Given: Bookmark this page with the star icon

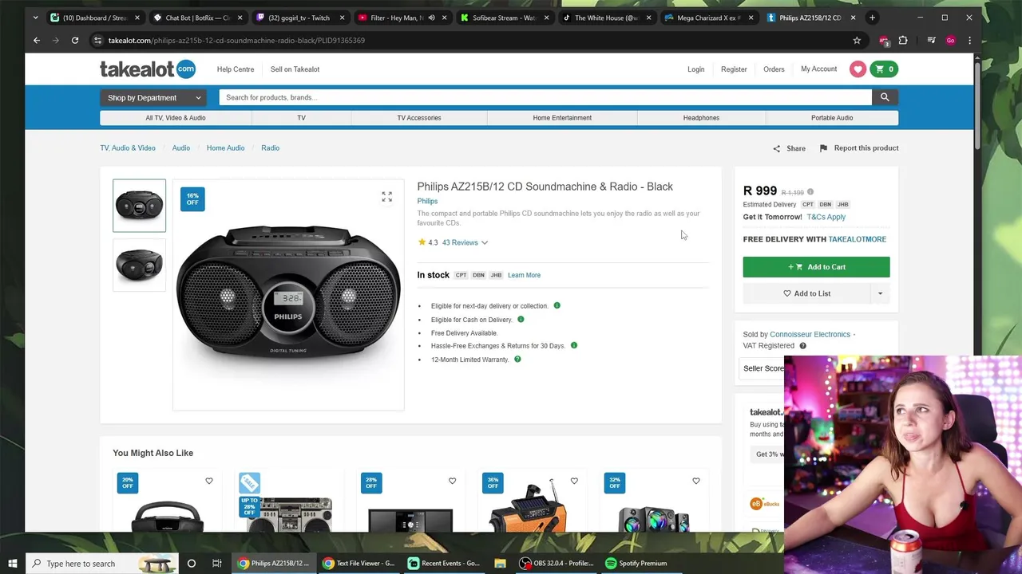Looking at the screenshot, I should 857,40.
